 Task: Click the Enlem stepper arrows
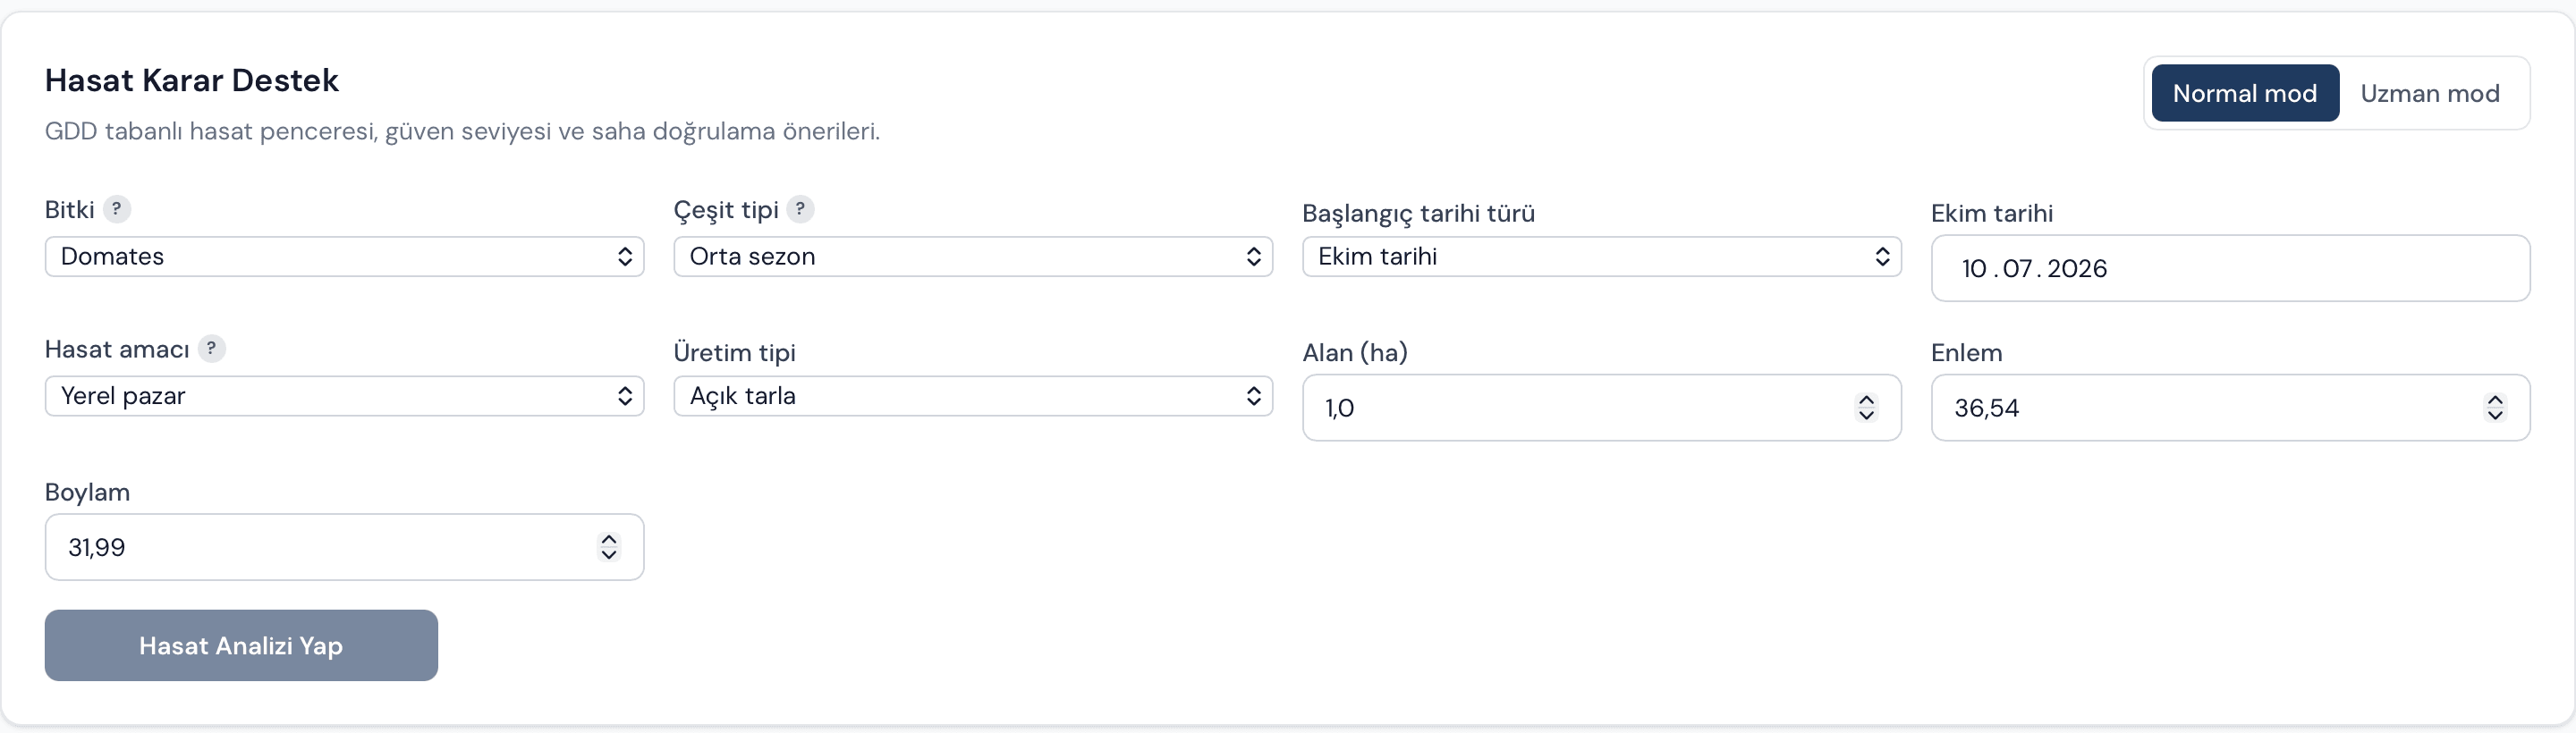pos(2495,408)
